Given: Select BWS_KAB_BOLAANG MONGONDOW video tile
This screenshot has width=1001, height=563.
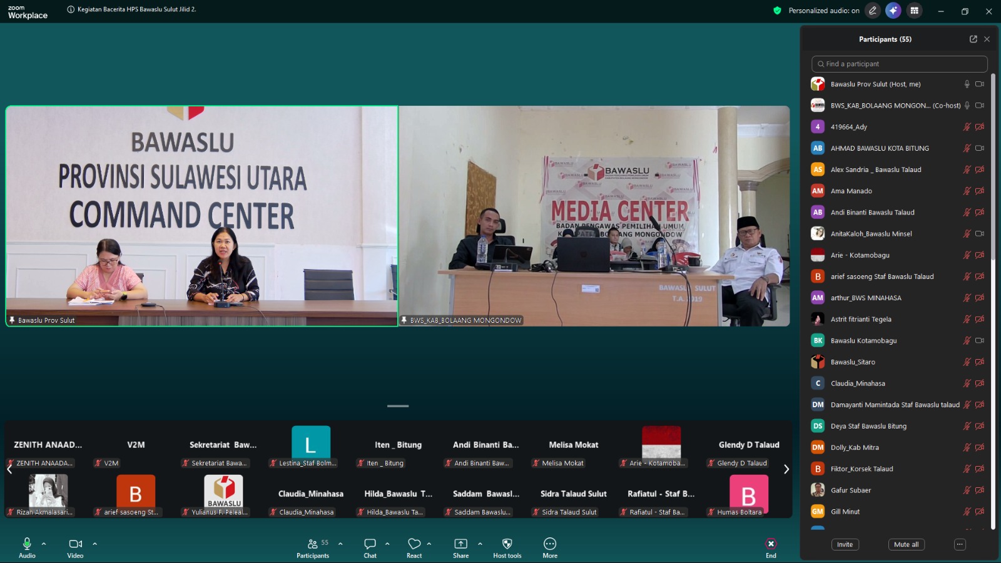Looking at the screenshot, I should point(594,216).
